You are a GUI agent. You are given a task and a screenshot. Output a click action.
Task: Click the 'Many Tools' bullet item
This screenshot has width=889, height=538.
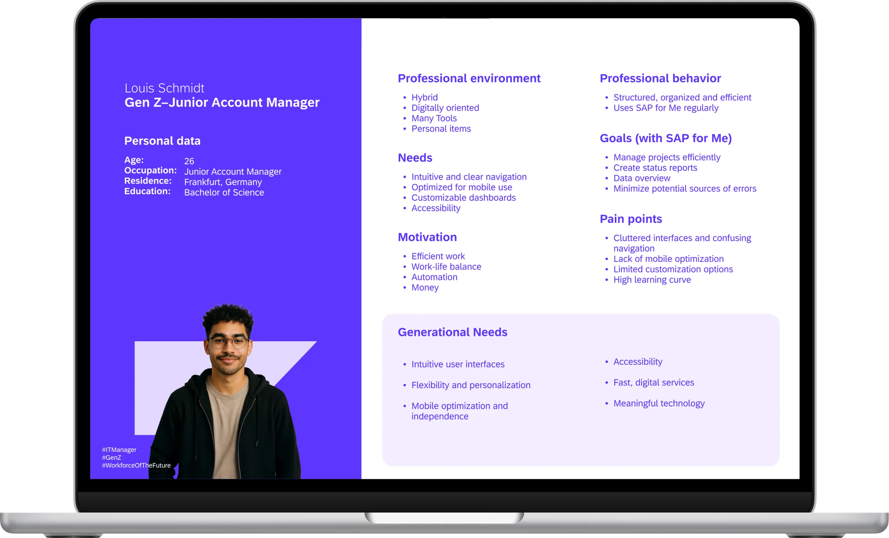[434, 118]
